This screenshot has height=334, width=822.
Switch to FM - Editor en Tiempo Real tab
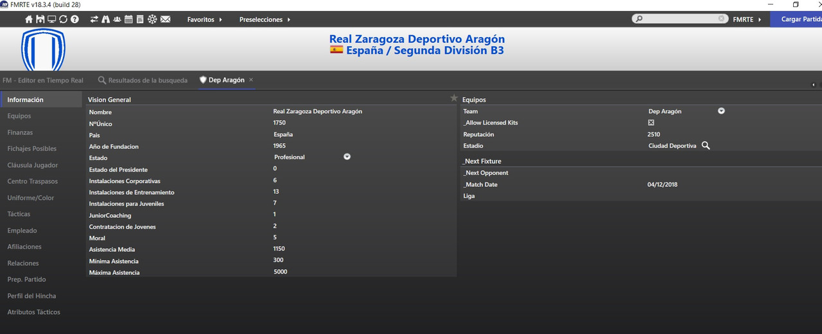[43, 80]
